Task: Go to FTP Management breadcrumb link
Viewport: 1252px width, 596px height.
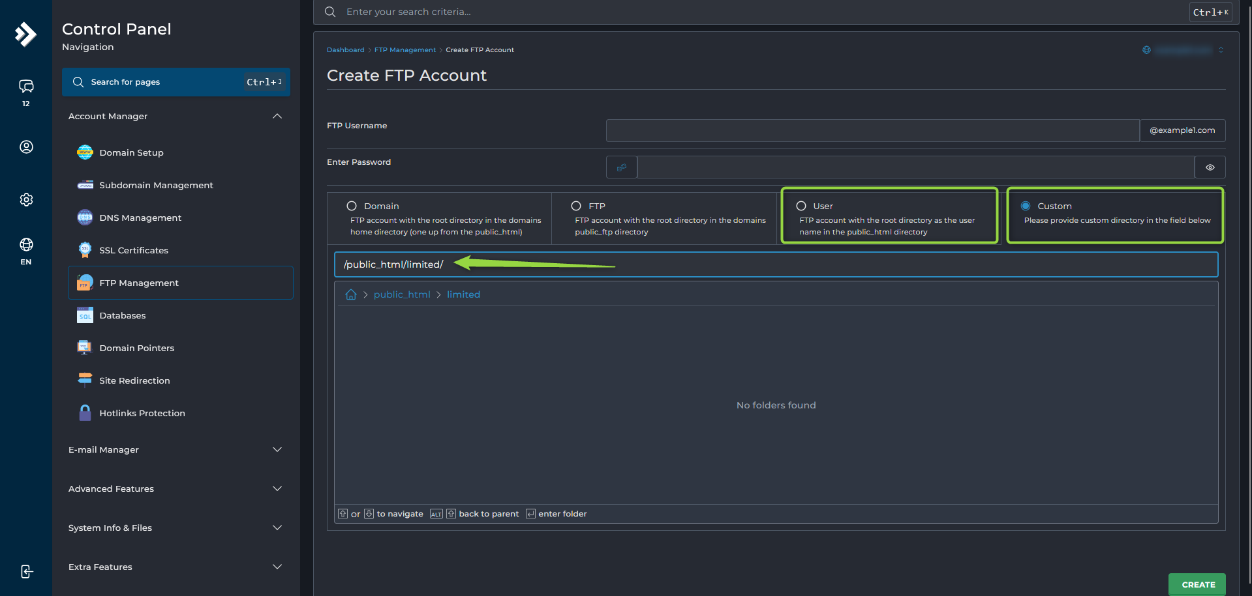Action: point(405,50)
